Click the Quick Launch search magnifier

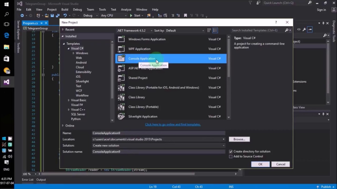(310, 3)
